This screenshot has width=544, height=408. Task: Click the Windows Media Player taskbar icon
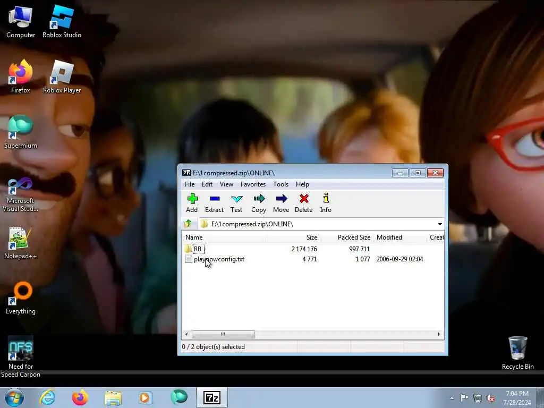(x=146, y=397)
